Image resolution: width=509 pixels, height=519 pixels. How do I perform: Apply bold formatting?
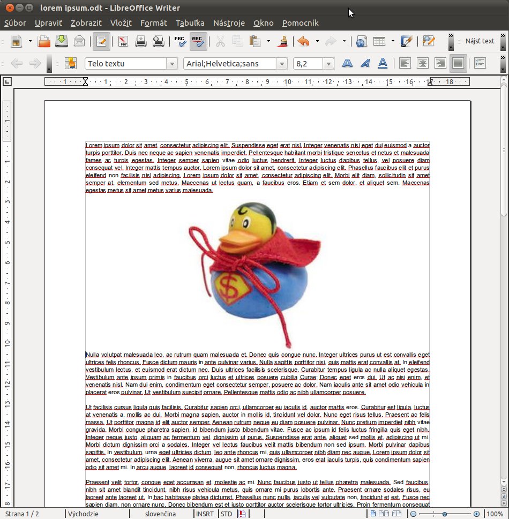(x=347, y=63)
